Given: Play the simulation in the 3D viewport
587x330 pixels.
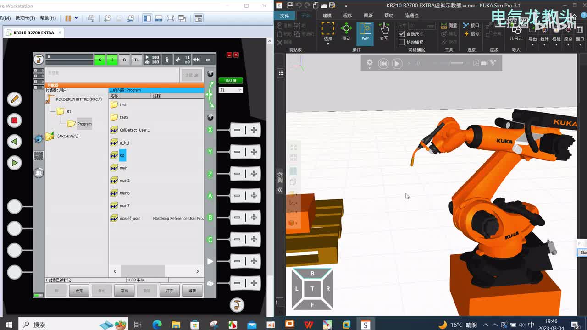Looking at the screenshot, I should click(397, 63).
